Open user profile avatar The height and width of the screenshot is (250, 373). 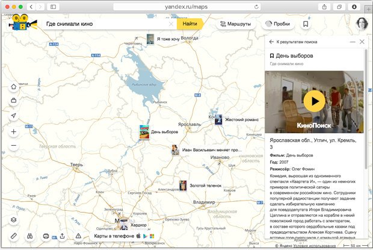click(x=362, y=23)
